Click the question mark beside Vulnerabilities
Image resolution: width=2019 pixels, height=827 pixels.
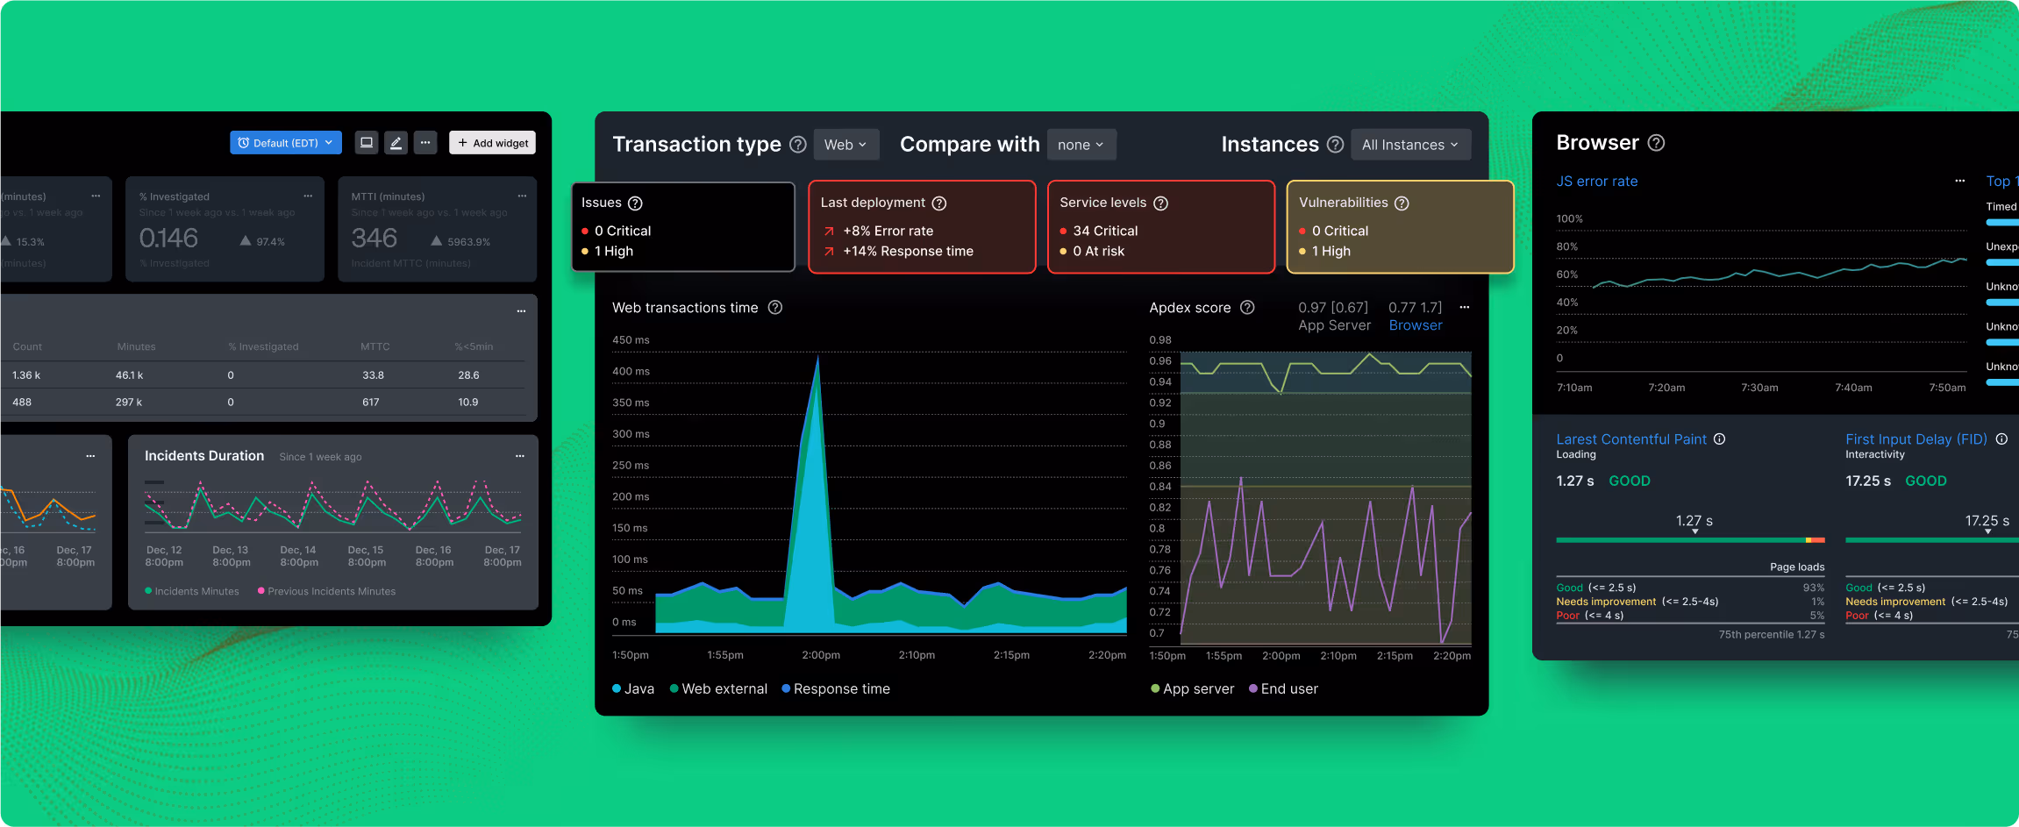(x=1401, y=203)
